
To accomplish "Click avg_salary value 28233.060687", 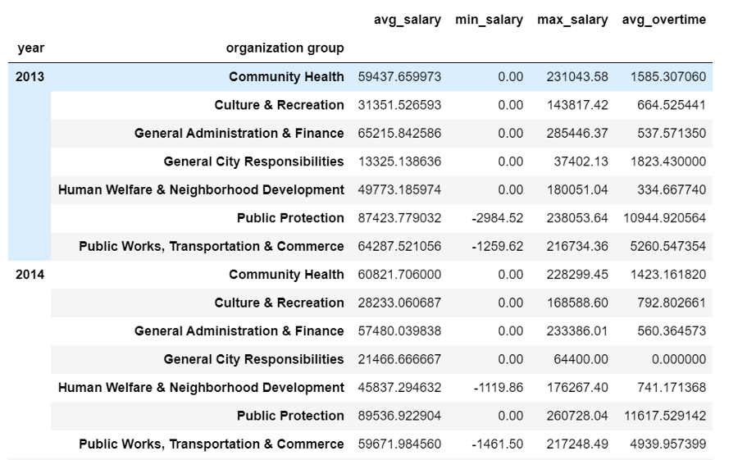I will pos(399,303).
